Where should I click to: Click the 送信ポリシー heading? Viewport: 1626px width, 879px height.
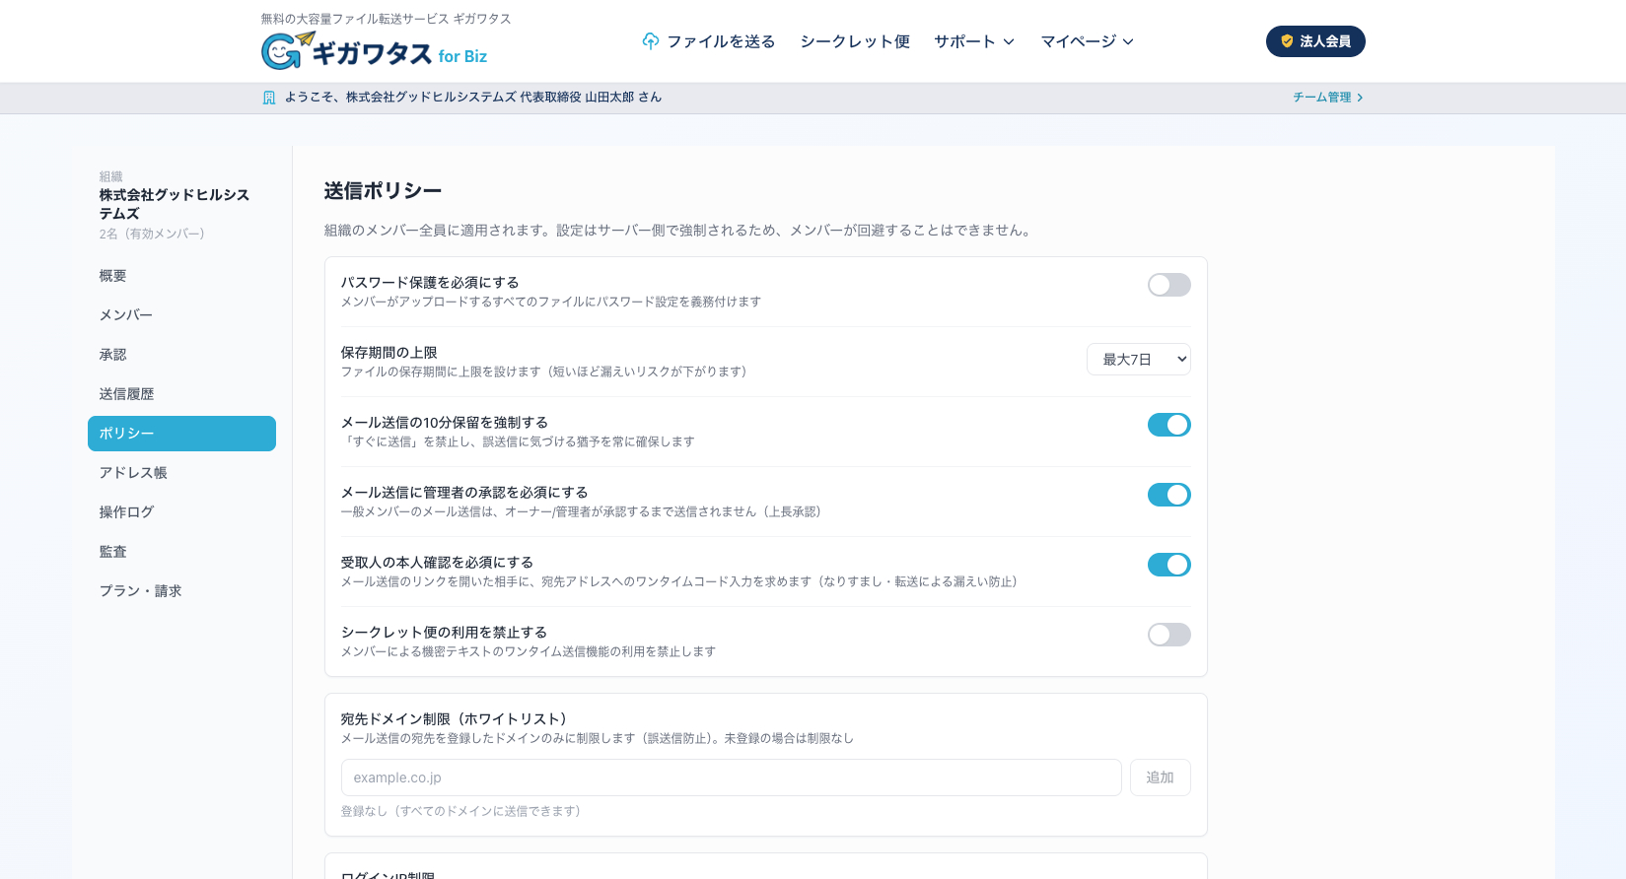383,191
